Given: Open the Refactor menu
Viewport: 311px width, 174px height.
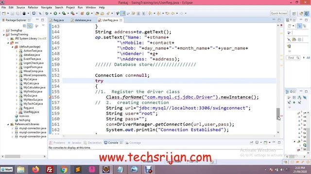Looking at the screenshot, I should click(x=33, y=8).
